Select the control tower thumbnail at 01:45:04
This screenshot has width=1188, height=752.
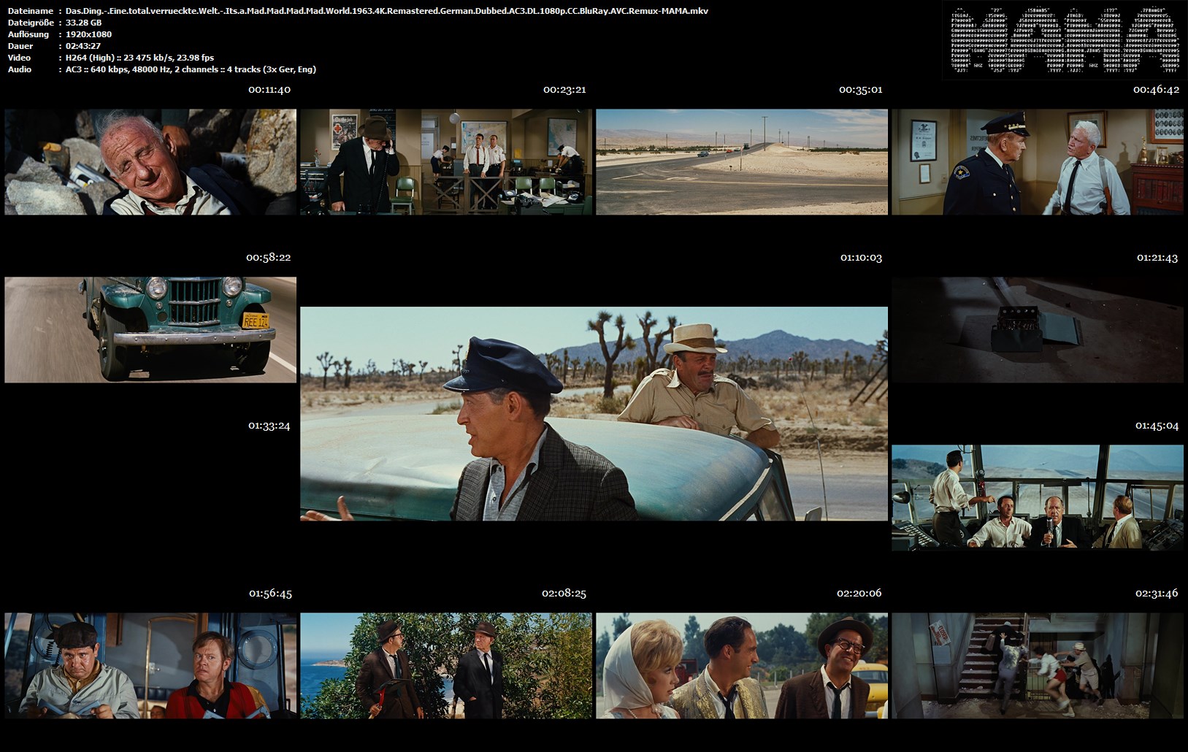[1038, 498]
